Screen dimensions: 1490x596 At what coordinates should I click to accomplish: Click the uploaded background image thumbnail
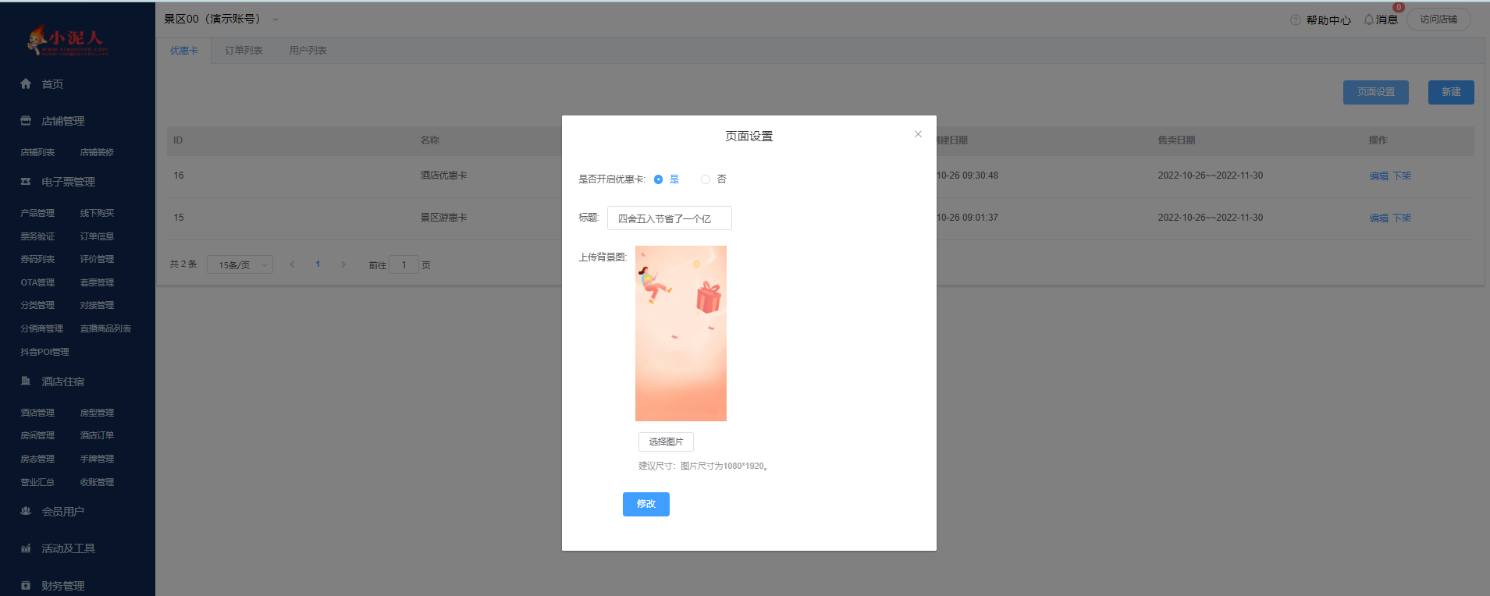(x=681, y=333)
